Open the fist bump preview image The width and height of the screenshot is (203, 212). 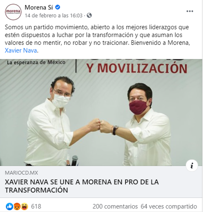click(x=101, y=112)
